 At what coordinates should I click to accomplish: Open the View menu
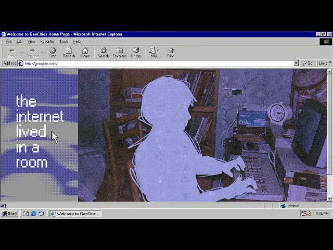(x=31, y=42)
